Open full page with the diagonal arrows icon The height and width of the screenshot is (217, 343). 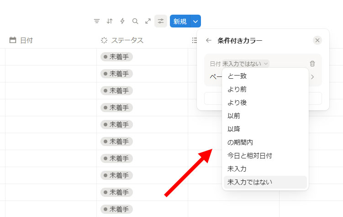coord(148,21)
